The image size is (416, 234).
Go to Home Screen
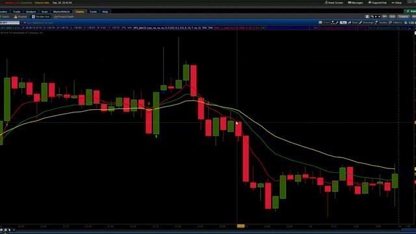334,3
